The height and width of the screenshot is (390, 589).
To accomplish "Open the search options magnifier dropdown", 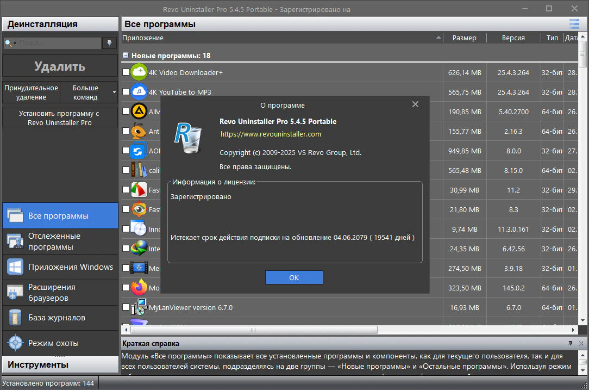I will click(x=10, y=43).
